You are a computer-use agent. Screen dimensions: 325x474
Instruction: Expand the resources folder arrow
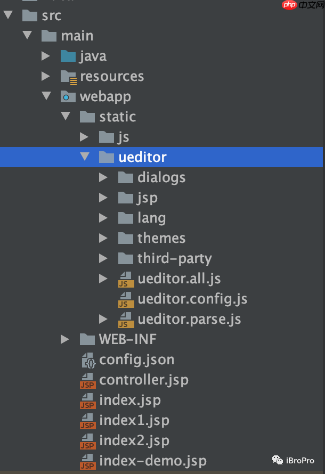(46, 76)
